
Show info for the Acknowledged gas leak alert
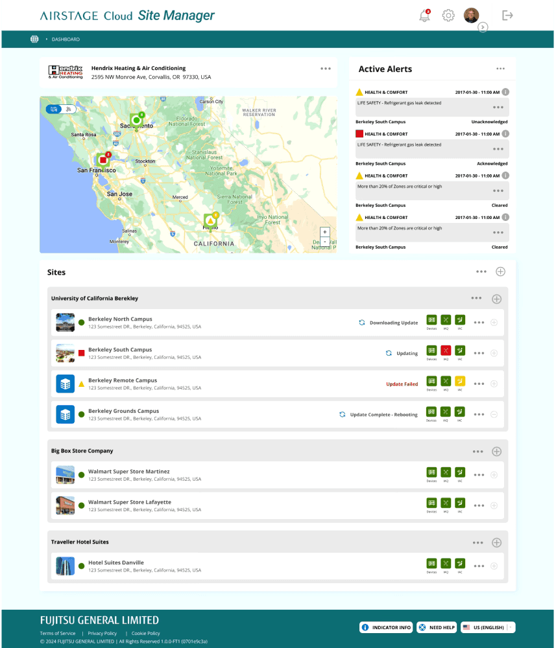click(505, 134)
